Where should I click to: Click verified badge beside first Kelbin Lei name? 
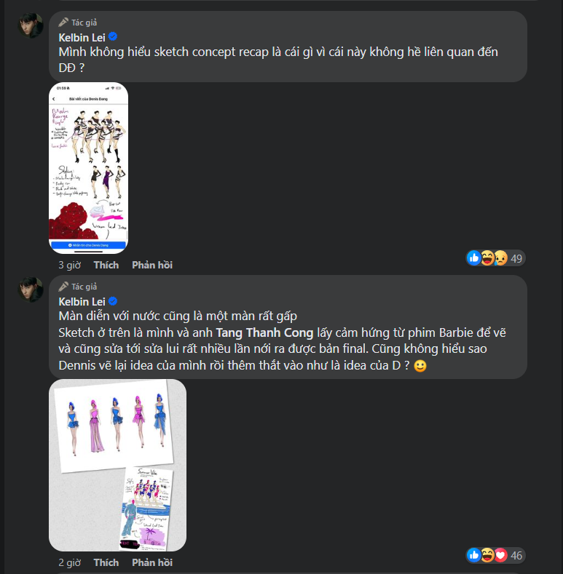113,37
